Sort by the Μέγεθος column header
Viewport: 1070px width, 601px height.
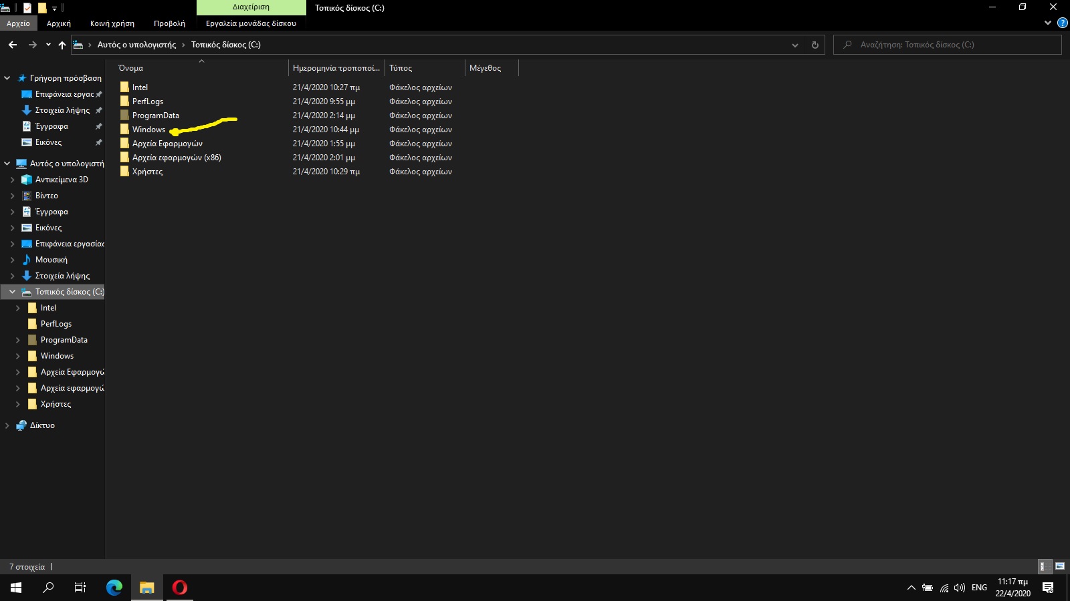click(x=492, y=68)
